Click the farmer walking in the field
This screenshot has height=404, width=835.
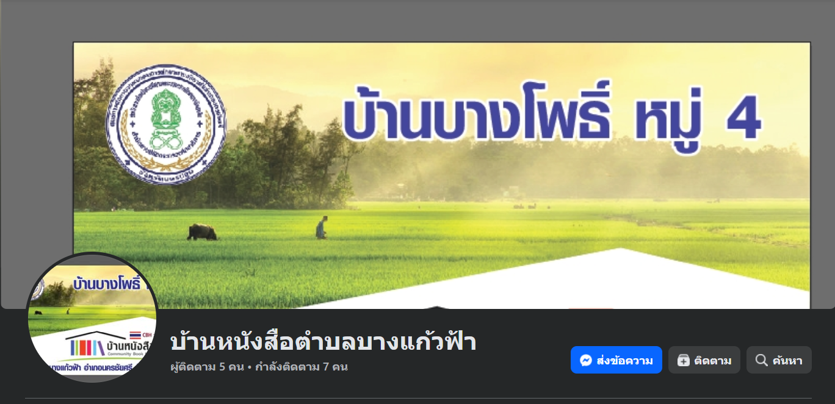pyautogui.click(x=321, y=227)
